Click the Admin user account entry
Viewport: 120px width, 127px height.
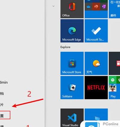(x=4, y=82)
